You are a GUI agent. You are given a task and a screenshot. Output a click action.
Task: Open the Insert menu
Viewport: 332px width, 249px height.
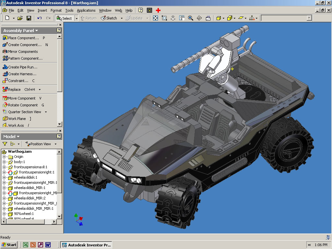coord(42,10)
